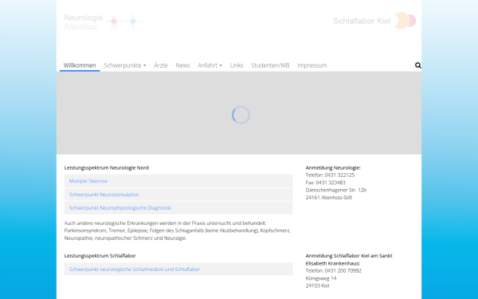Select the Anmeldung Schlaflabor Kiel heading
The image size is (478, 299).
349,259
